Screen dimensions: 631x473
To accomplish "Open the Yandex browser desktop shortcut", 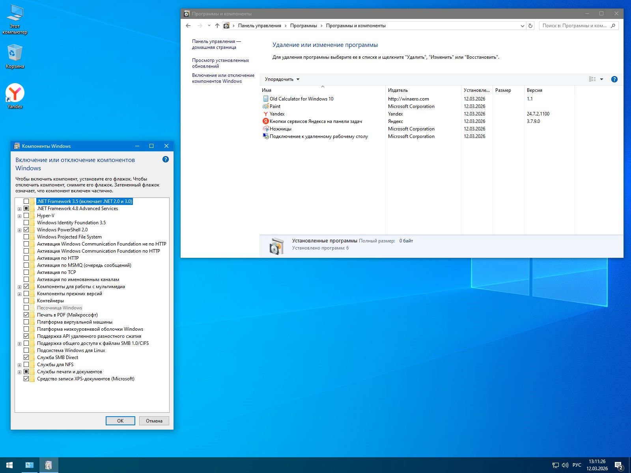I will pyautogui.click(x=15, y=94).
